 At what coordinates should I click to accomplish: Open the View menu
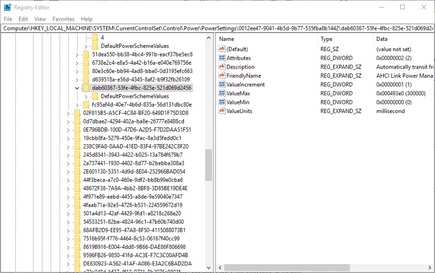click(x=40, y=19)
